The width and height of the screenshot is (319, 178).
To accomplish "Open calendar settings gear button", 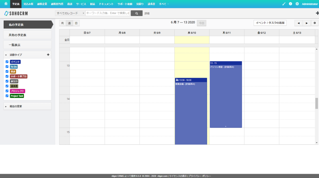I will click(314, 23).
